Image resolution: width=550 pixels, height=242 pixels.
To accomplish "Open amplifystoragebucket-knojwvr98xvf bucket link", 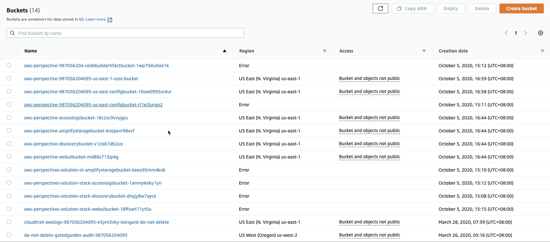I will click(79, 131).
